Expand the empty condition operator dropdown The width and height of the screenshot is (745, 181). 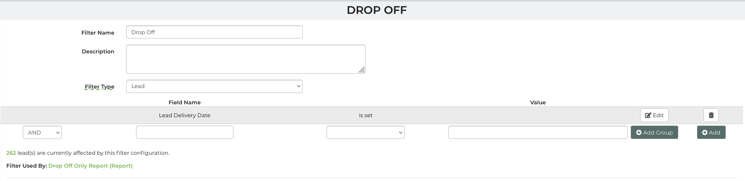pos(366,133)
